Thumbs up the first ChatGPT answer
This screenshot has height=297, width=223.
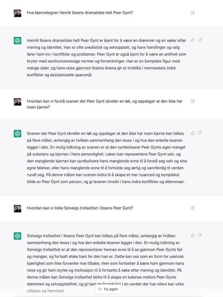coord(193,40)
